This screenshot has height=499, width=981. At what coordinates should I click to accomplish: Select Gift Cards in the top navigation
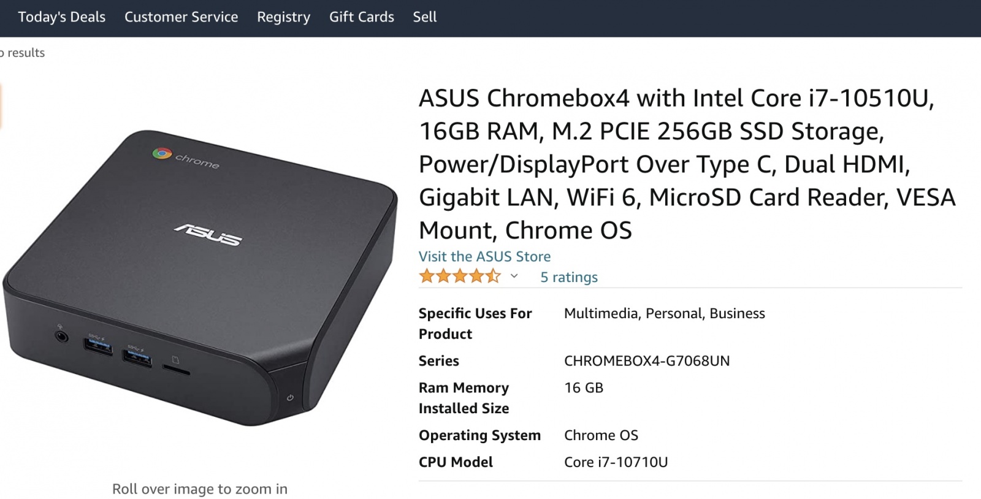[x=361, y=17]
